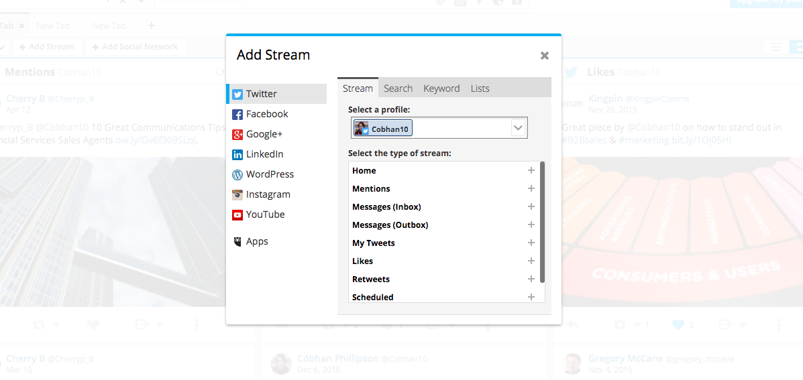Click Add Social Network background button

point(136,46)
